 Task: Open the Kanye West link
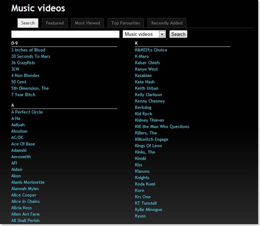[146, 69]
